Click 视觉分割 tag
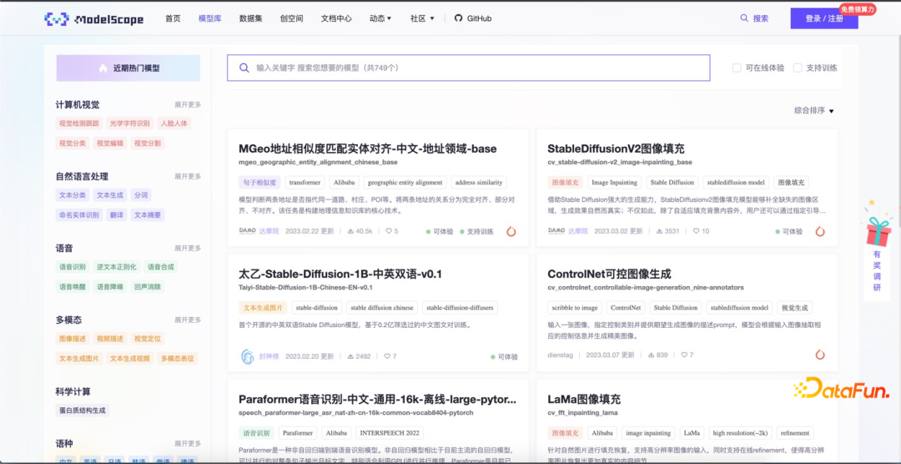901x464 pixels. [148, 144]
